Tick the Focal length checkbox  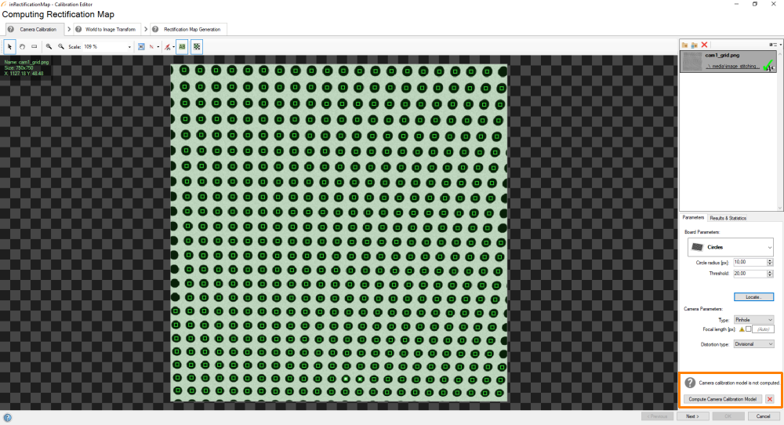(749, 329)
